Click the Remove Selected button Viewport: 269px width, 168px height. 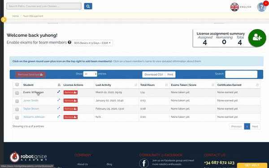point(30,74)
